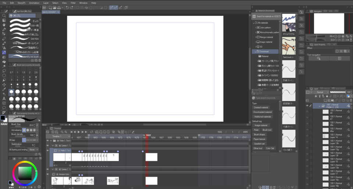The height and width of the screenshot is (189, 353).
Task: Select the Text tool
Action: point(4,99)
